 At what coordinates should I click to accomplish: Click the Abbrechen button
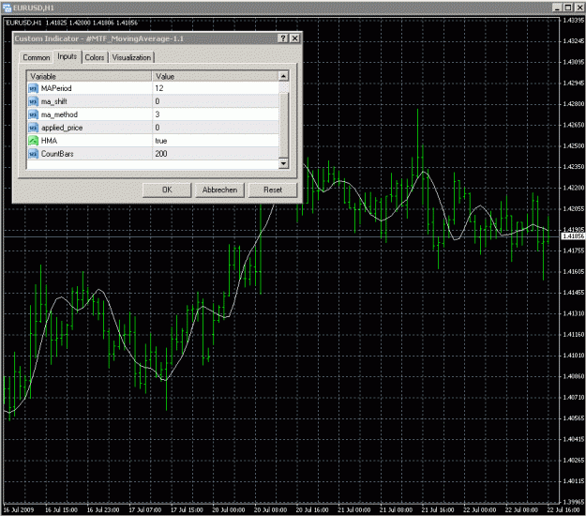(x=219, y=190)
